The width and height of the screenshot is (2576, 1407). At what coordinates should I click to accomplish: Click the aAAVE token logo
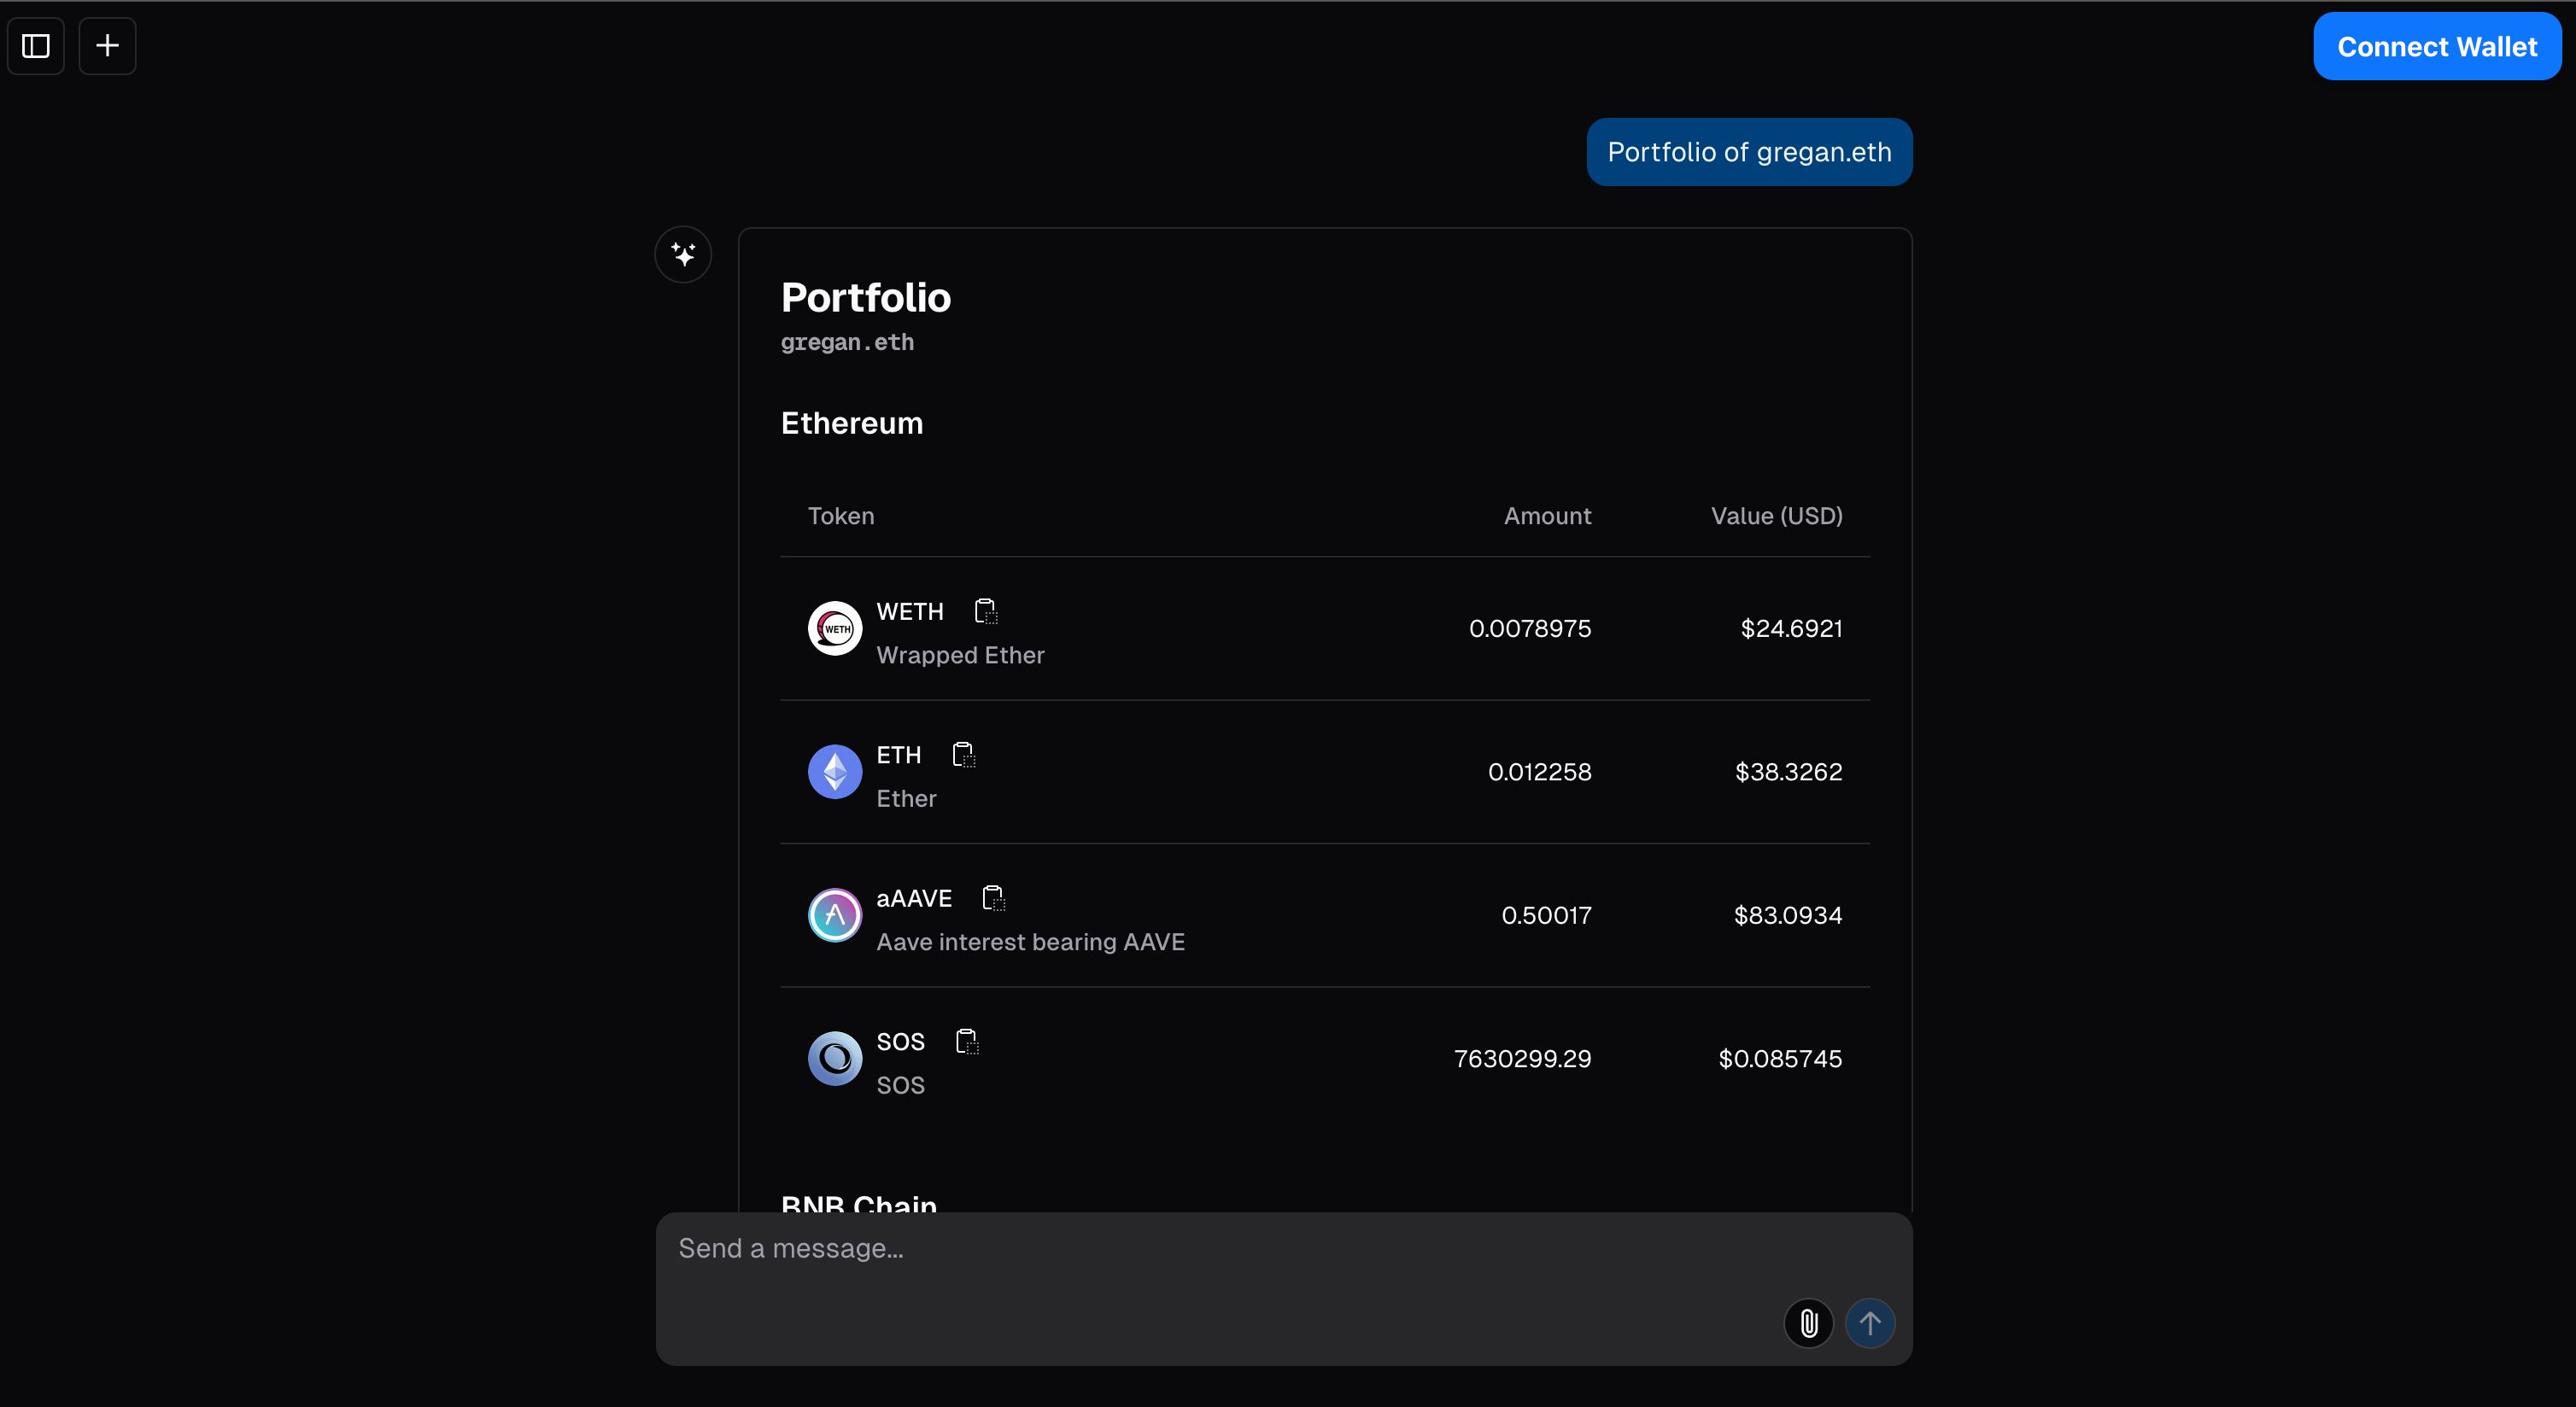[x=835, y=915]
